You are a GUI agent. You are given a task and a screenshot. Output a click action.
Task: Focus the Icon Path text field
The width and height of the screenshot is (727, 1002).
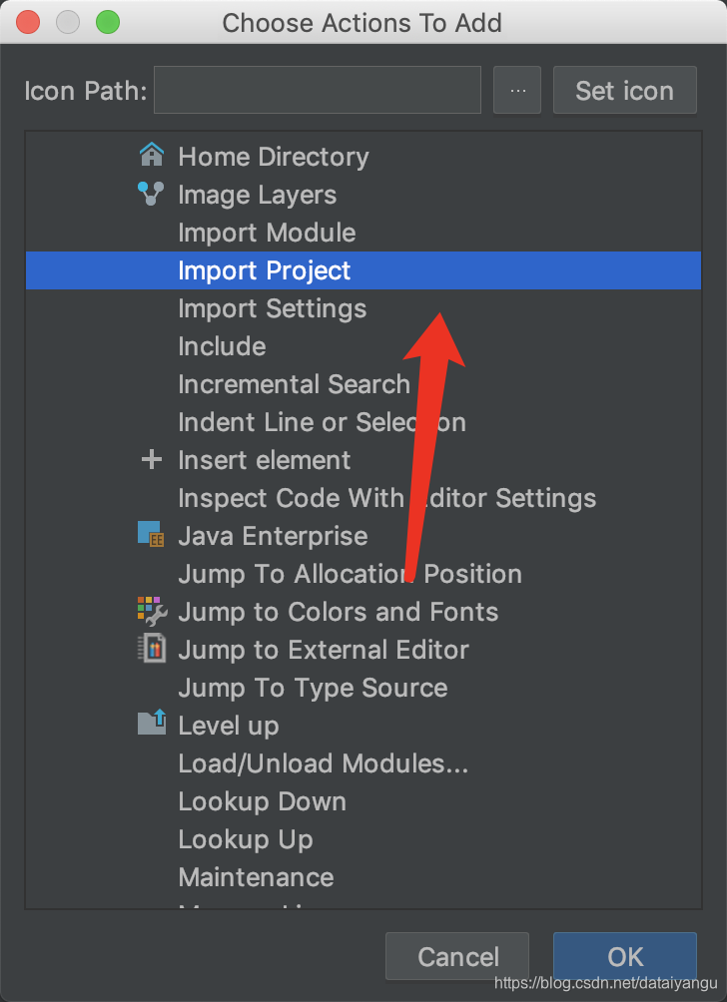coord(318,91)
